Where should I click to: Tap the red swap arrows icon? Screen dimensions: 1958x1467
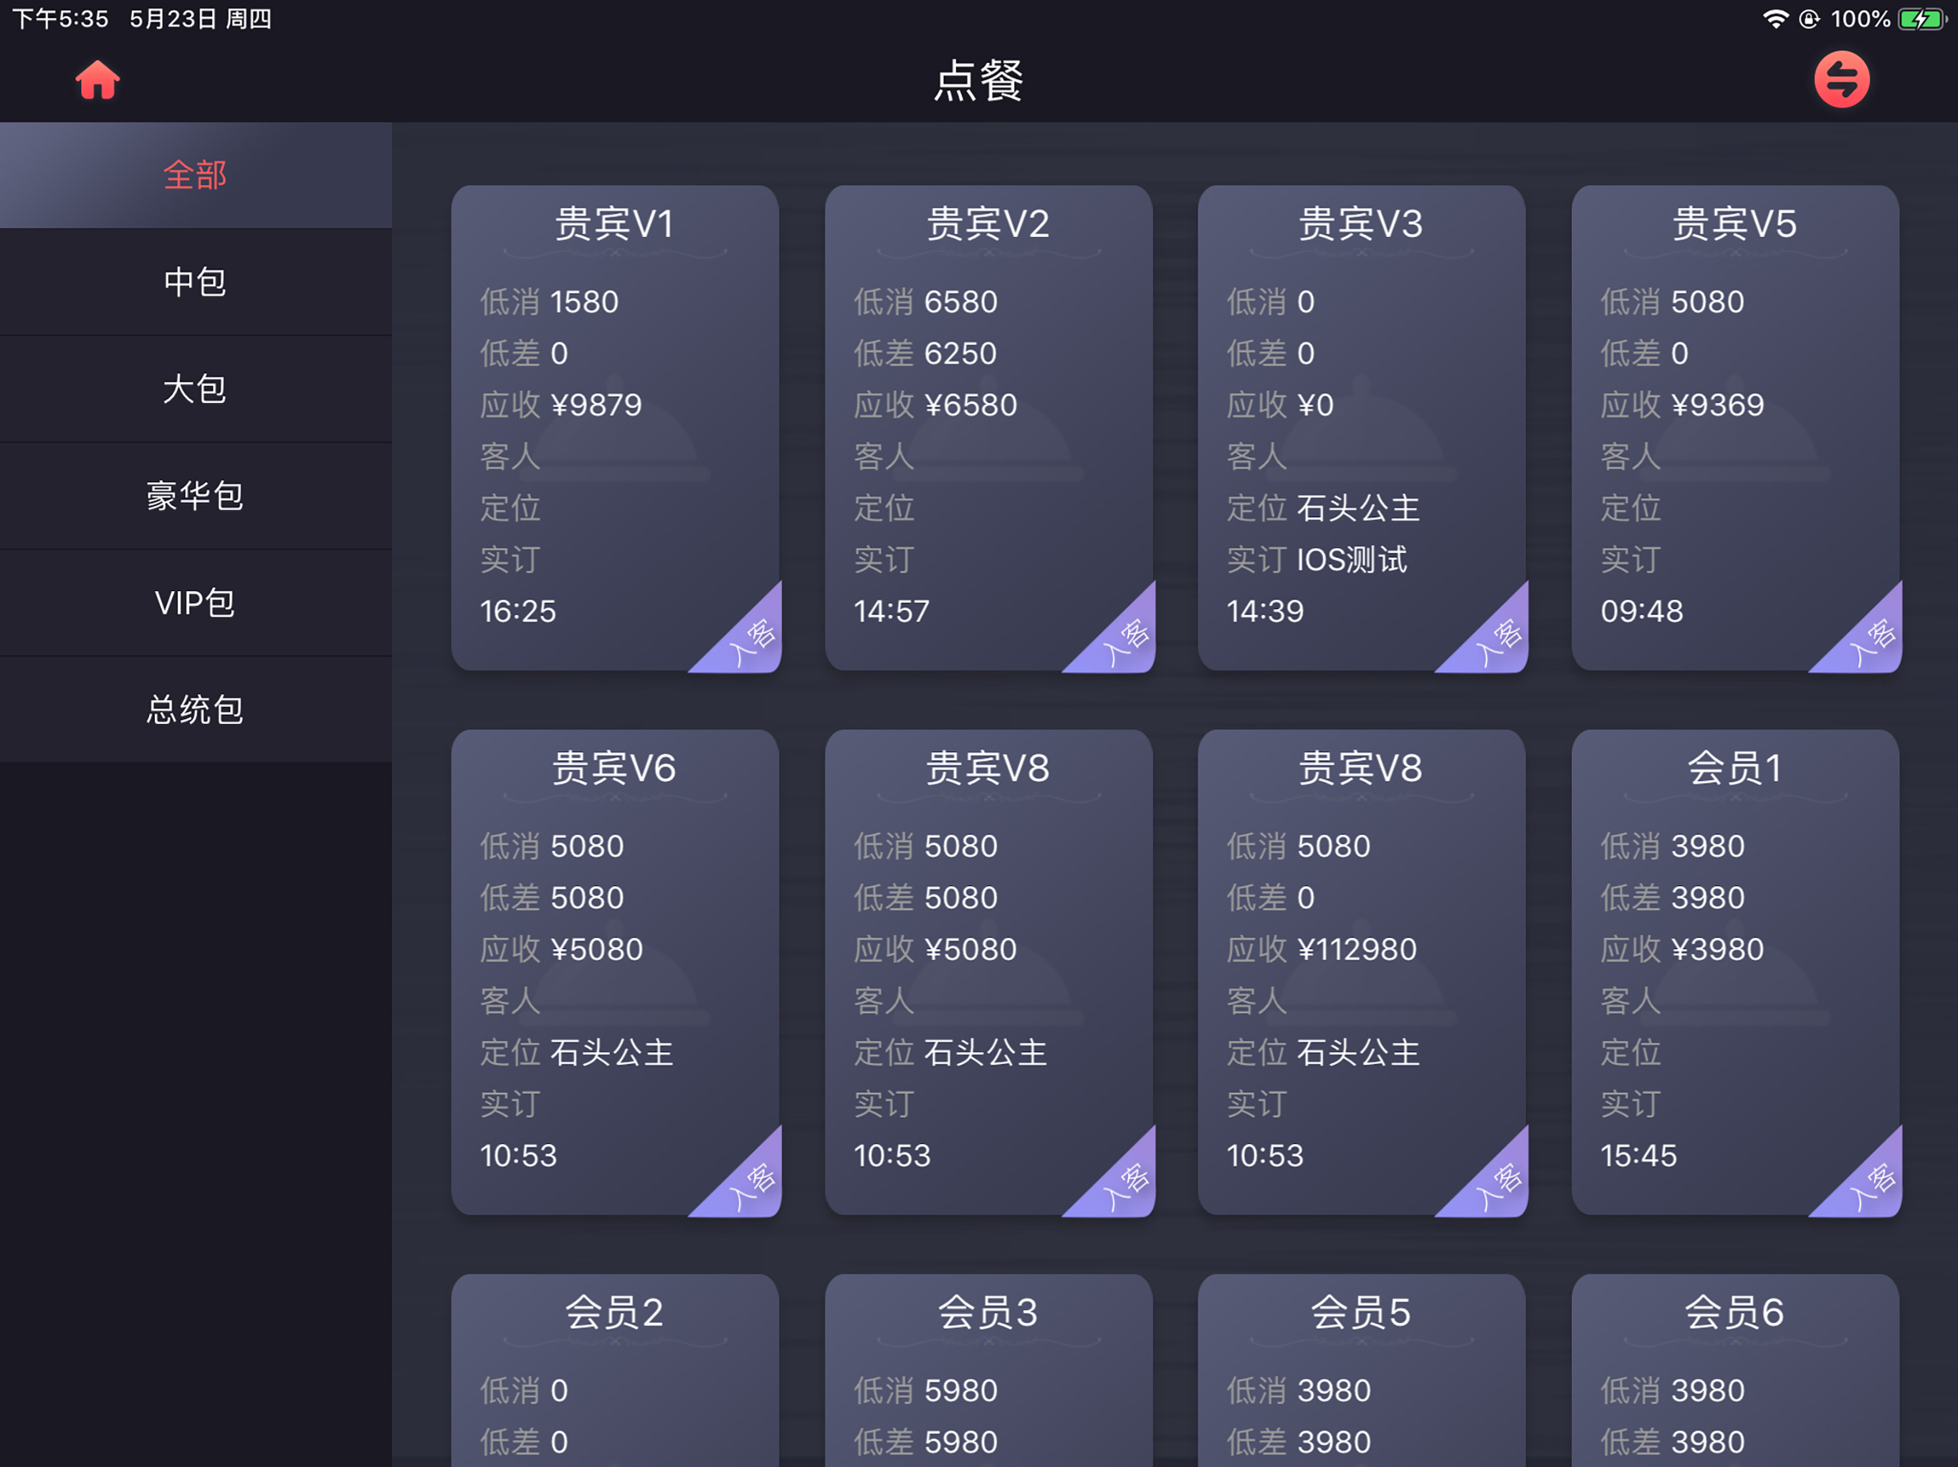pyautogui.click(x=1842, y=80)
